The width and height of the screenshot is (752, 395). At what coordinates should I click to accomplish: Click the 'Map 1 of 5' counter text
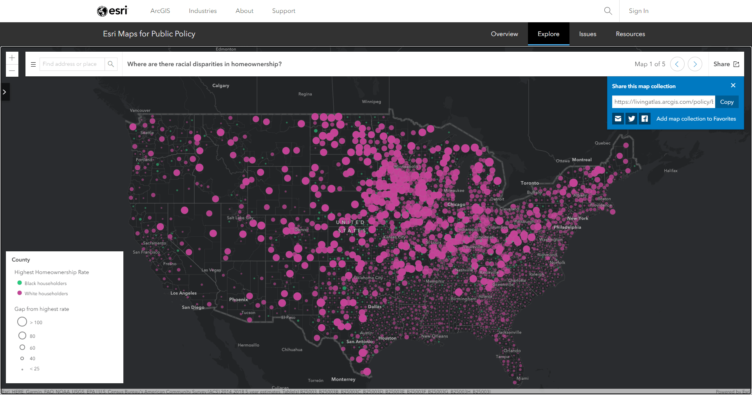[x=650, y=64]
